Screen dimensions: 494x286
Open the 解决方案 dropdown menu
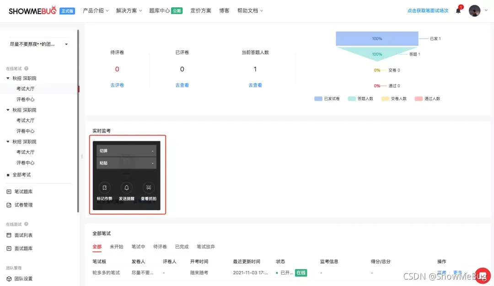click(x=129, y=11)
